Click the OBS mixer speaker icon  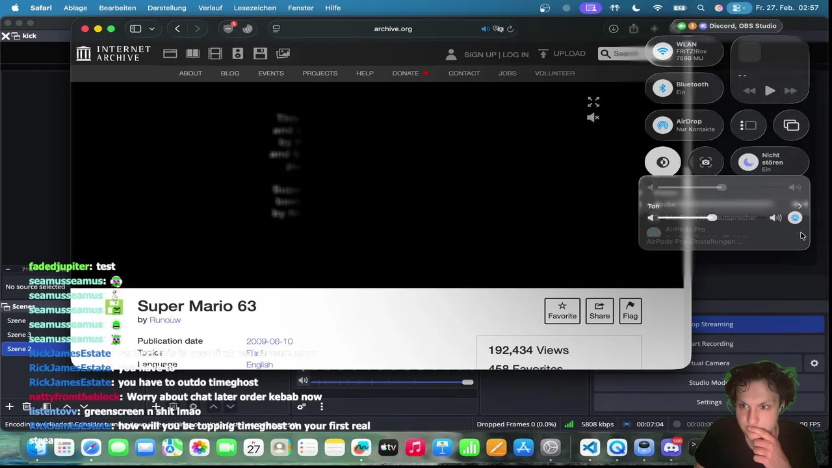pyautogui.click(x=303, y=381)
